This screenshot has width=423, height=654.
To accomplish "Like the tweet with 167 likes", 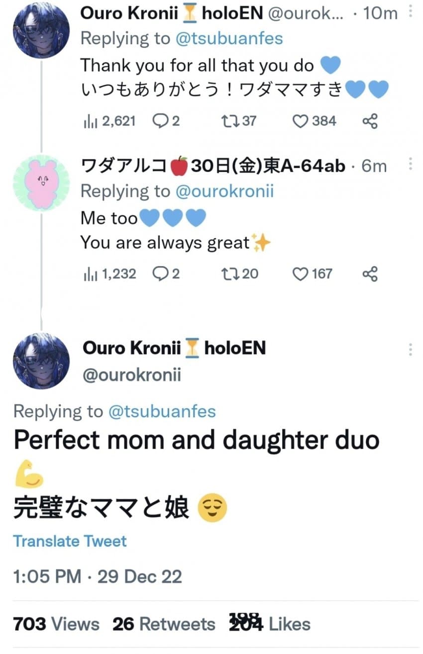I will pyautogui.click(x=301, y=274).
